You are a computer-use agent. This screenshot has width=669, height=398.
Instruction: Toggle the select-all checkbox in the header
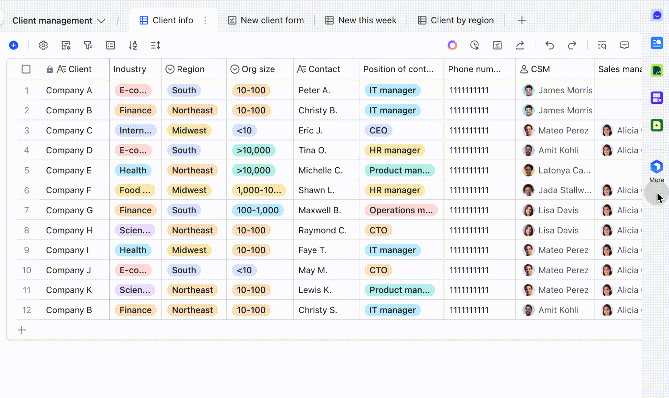(x=26, y=69)
